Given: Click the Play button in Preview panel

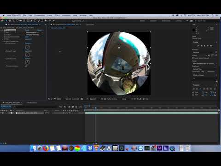Looking at the screenshot, I should [x=204, y=46].
